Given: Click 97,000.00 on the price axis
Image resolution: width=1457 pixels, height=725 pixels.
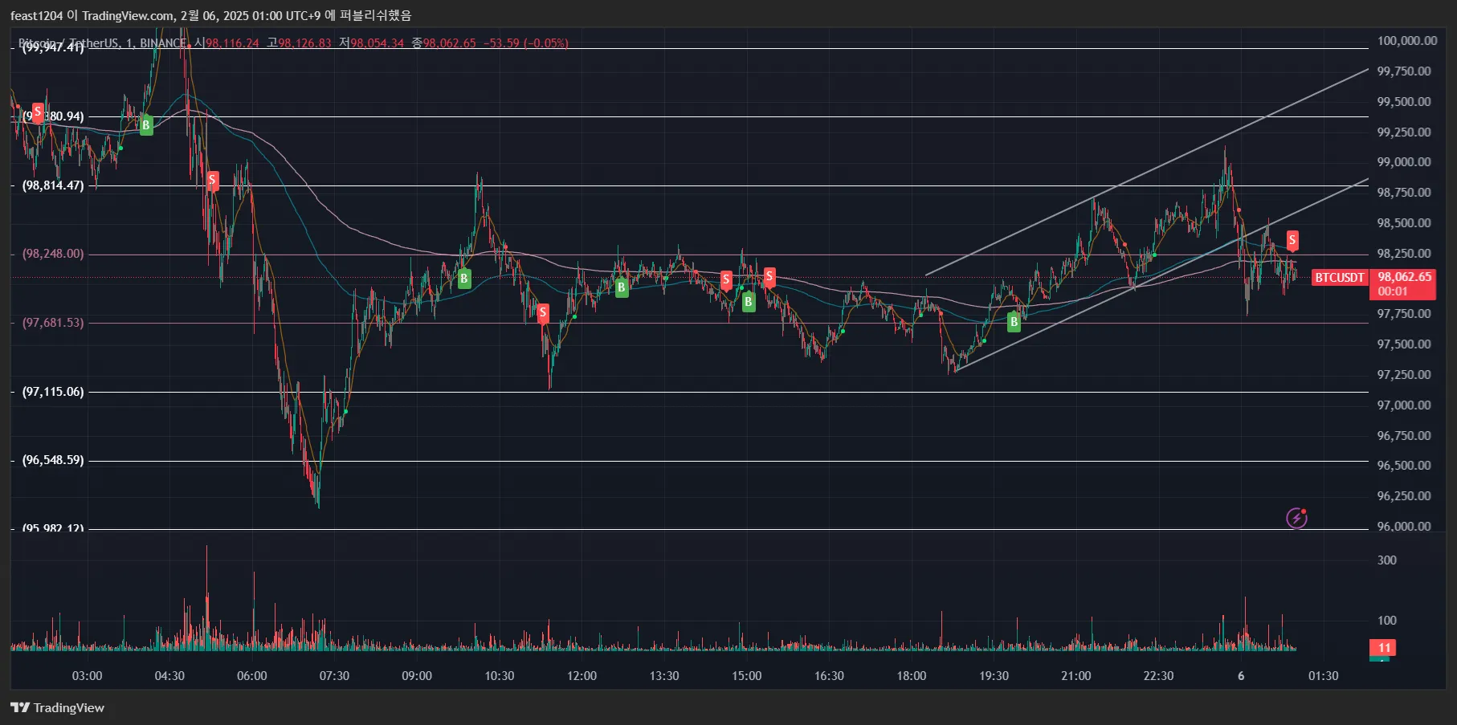Looking at the screenshot, I should (1404, 405).
